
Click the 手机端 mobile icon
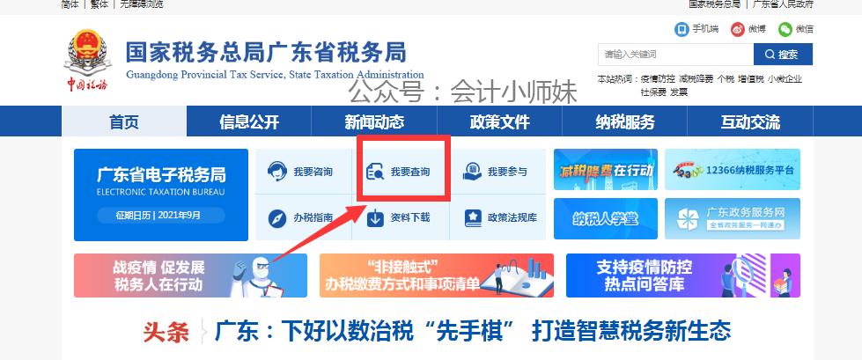[681, 29]
